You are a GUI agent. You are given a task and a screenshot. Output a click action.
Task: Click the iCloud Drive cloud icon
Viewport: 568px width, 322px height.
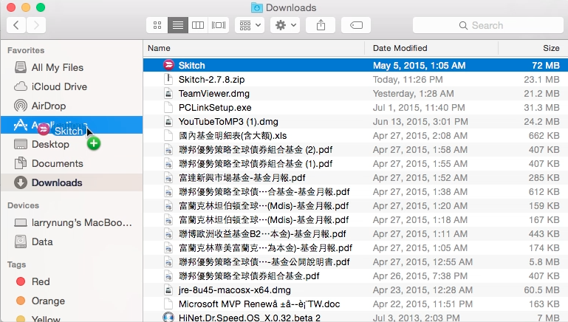21,86
